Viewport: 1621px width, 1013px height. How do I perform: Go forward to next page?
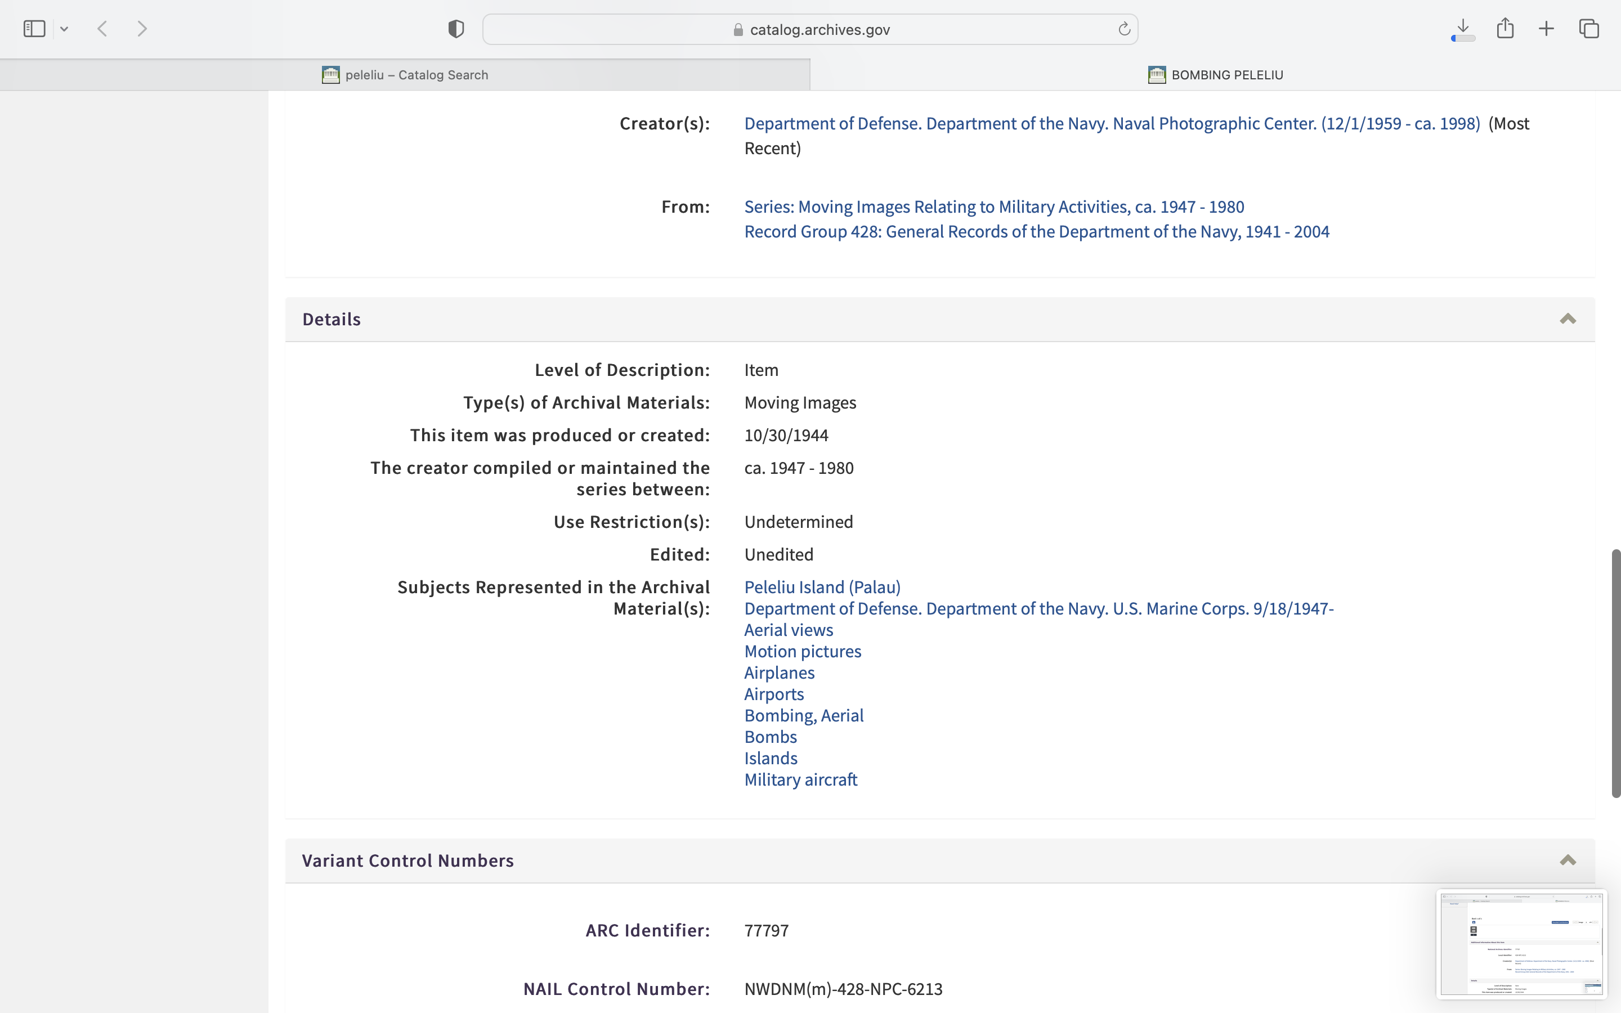coord(142,29)
